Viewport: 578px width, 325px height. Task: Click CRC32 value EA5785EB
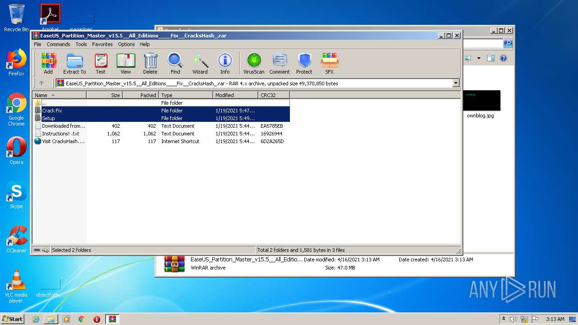coord(271,126)
